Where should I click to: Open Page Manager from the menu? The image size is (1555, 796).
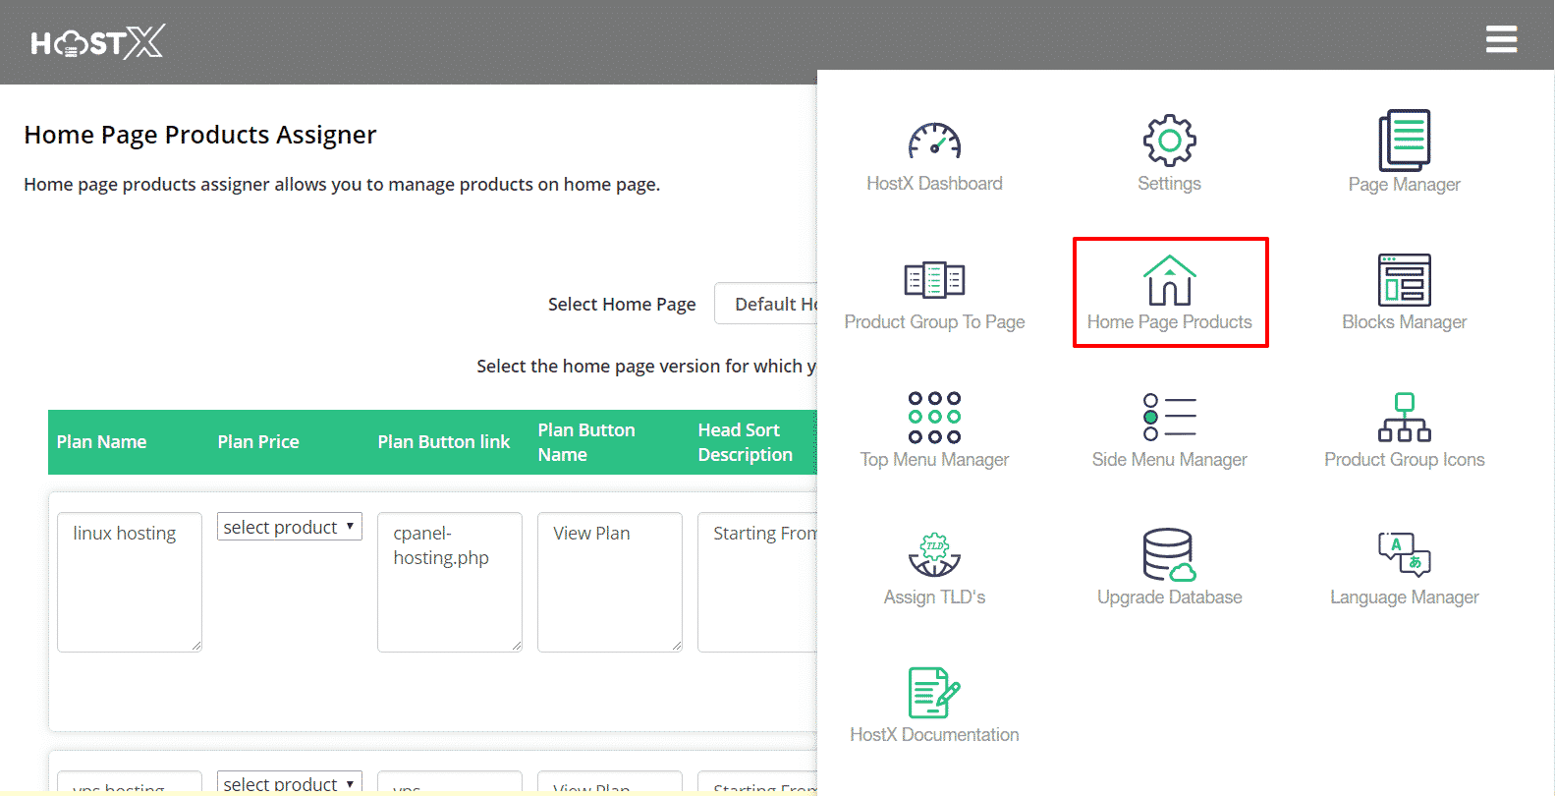click(1404, 142)
